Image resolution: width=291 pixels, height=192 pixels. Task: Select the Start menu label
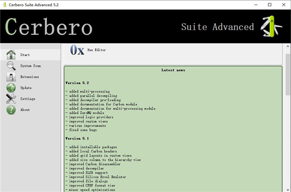tap(25, 55)
